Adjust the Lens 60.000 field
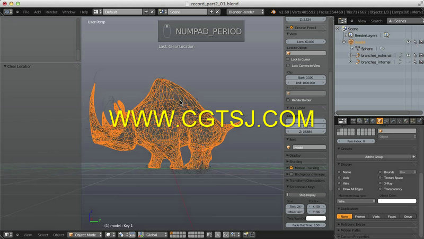Viewport: 424px width, 239px height. pos(306,42)
